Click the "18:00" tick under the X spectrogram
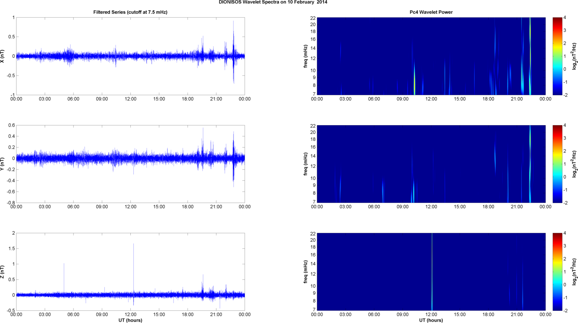This screenshot has height=323, width=578. 488,99
